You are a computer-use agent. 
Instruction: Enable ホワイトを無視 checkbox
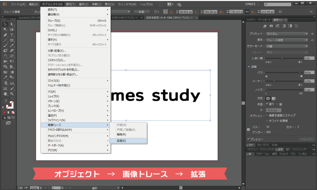click(267, 121)
